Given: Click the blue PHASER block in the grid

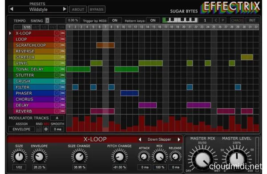Looking at the screenshot, I should (129, 93).
